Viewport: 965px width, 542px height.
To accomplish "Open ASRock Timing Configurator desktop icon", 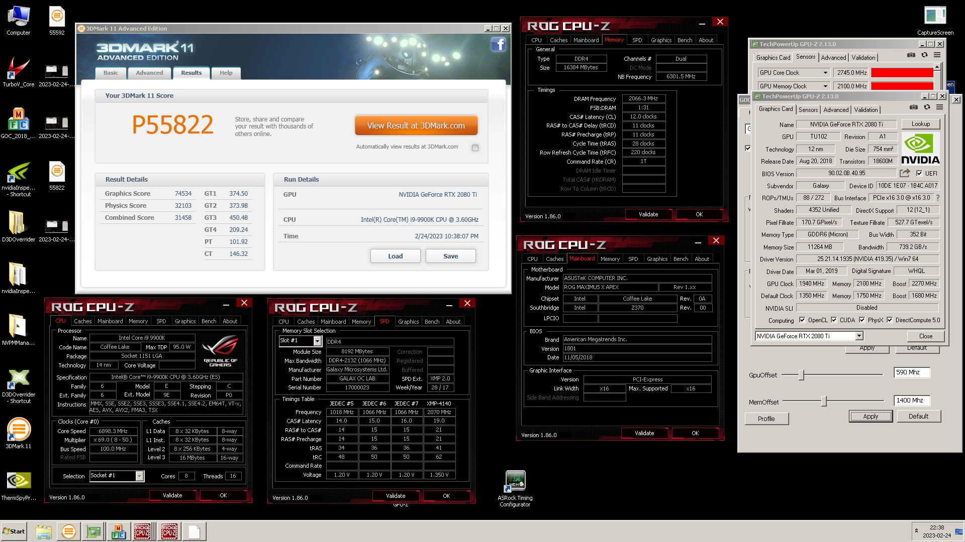I will [515, 489].
